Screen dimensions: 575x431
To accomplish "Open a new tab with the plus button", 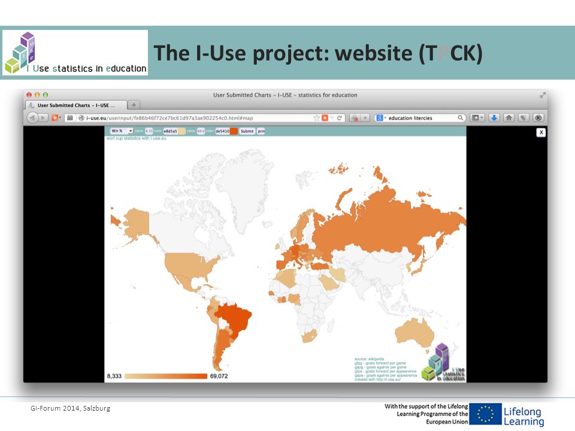I will (x=134, y=105).
